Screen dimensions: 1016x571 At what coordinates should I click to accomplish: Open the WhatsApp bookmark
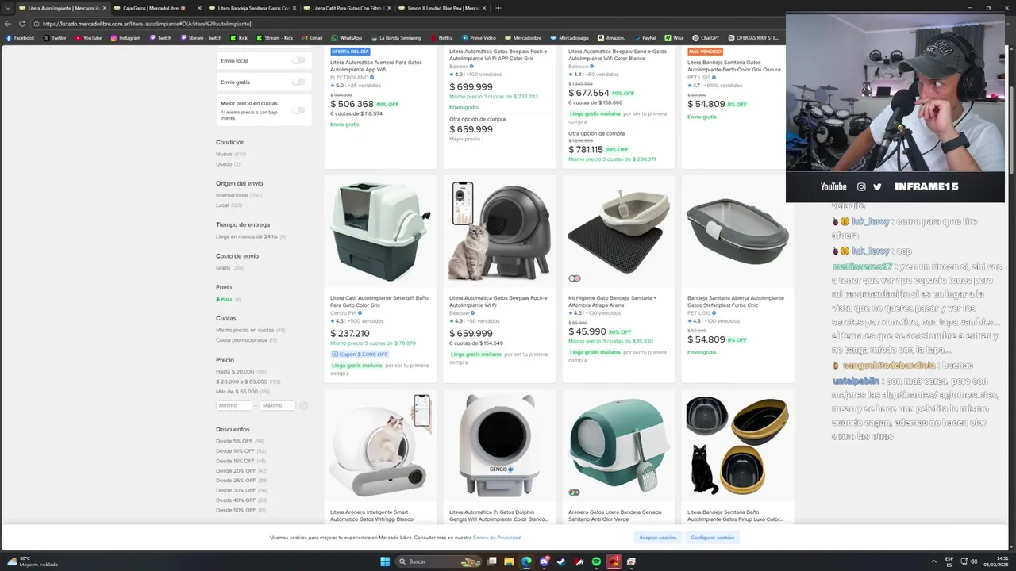click(346, 38)
